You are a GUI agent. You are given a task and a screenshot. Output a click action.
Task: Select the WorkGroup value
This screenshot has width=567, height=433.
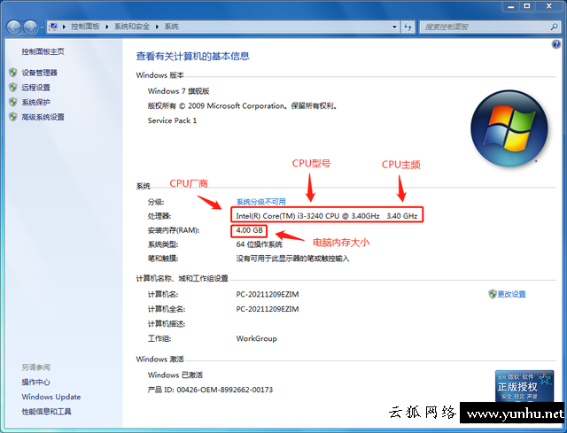pyautogui.click(x=257, y=338)
